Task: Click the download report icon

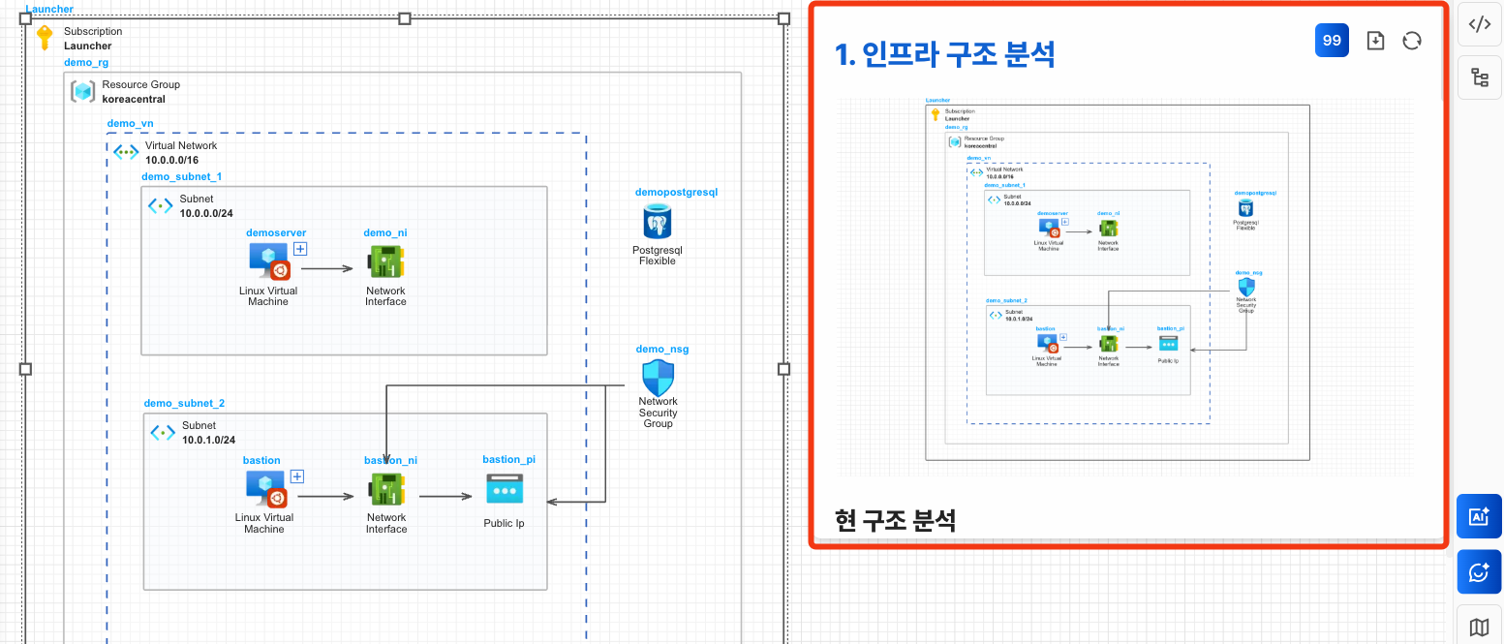Action: (1375, 40)
